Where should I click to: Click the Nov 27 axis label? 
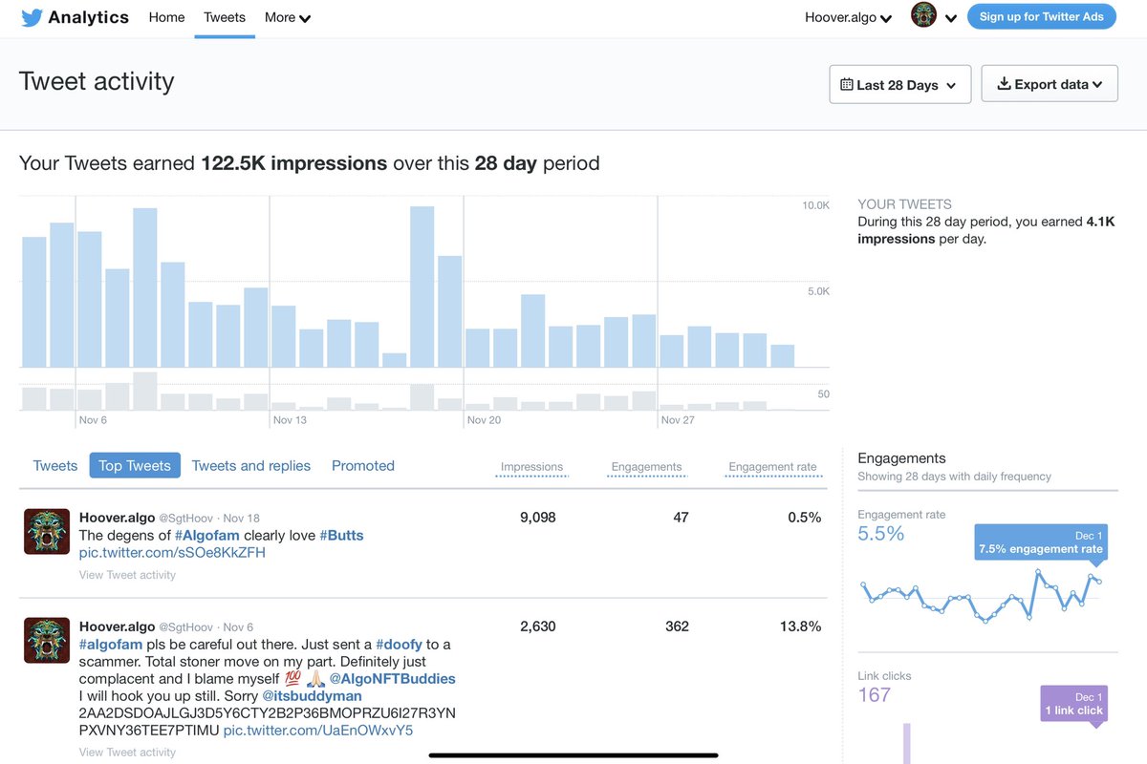point(678,420)
